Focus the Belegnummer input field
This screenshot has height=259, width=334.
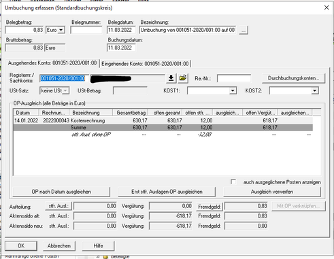(86, 30)
